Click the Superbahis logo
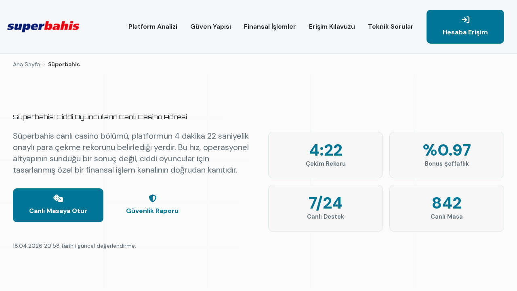Screen dimensions: 517x291 tap(43, 27)
